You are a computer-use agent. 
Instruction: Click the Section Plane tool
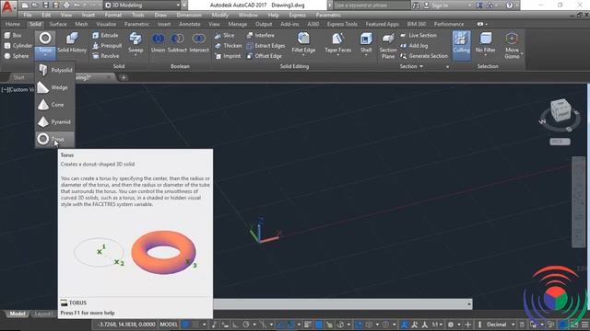388,46
